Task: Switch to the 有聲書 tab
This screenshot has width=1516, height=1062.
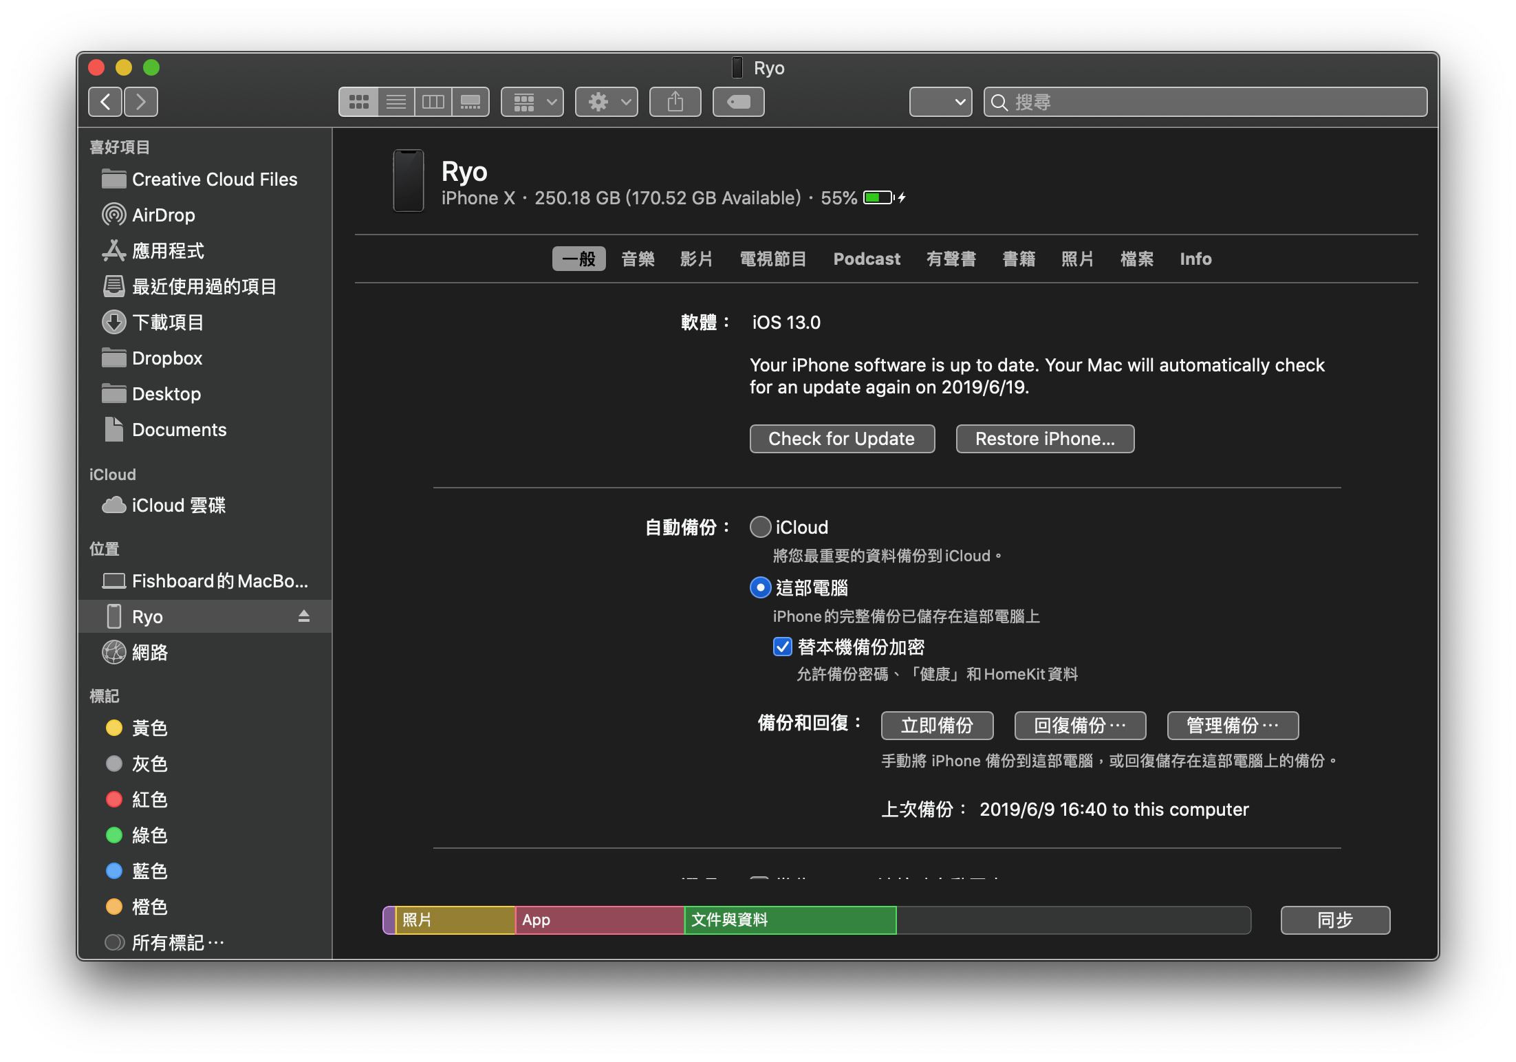Action: 951,259
